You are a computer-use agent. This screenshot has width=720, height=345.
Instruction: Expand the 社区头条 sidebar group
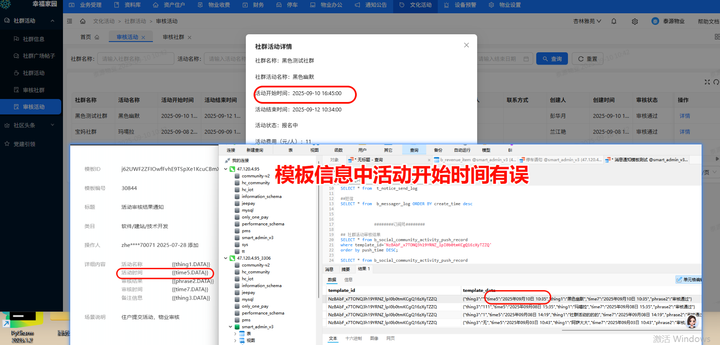(52, 125)
